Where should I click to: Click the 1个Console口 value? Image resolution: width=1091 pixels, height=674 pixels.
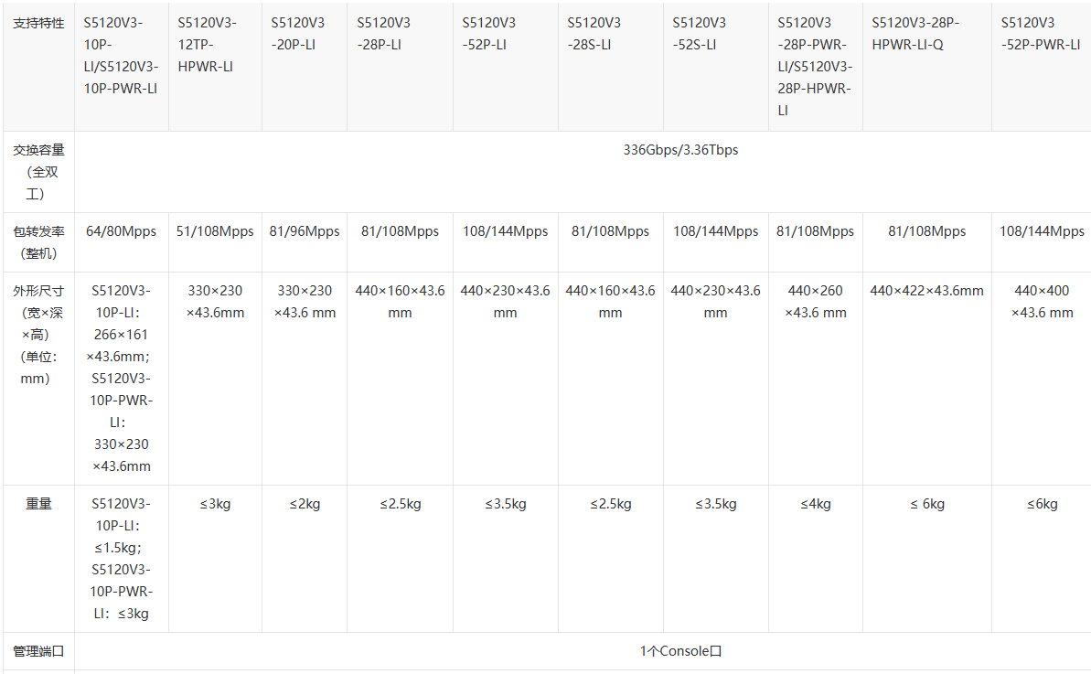click(680, 651)
